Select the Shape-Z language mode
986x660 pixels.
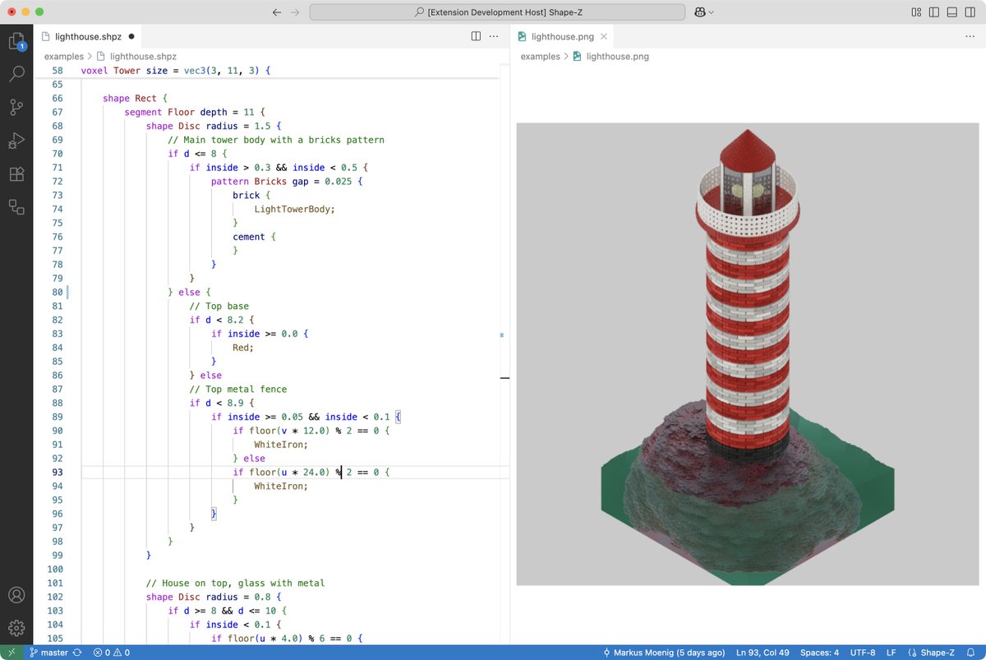(931, 653)
